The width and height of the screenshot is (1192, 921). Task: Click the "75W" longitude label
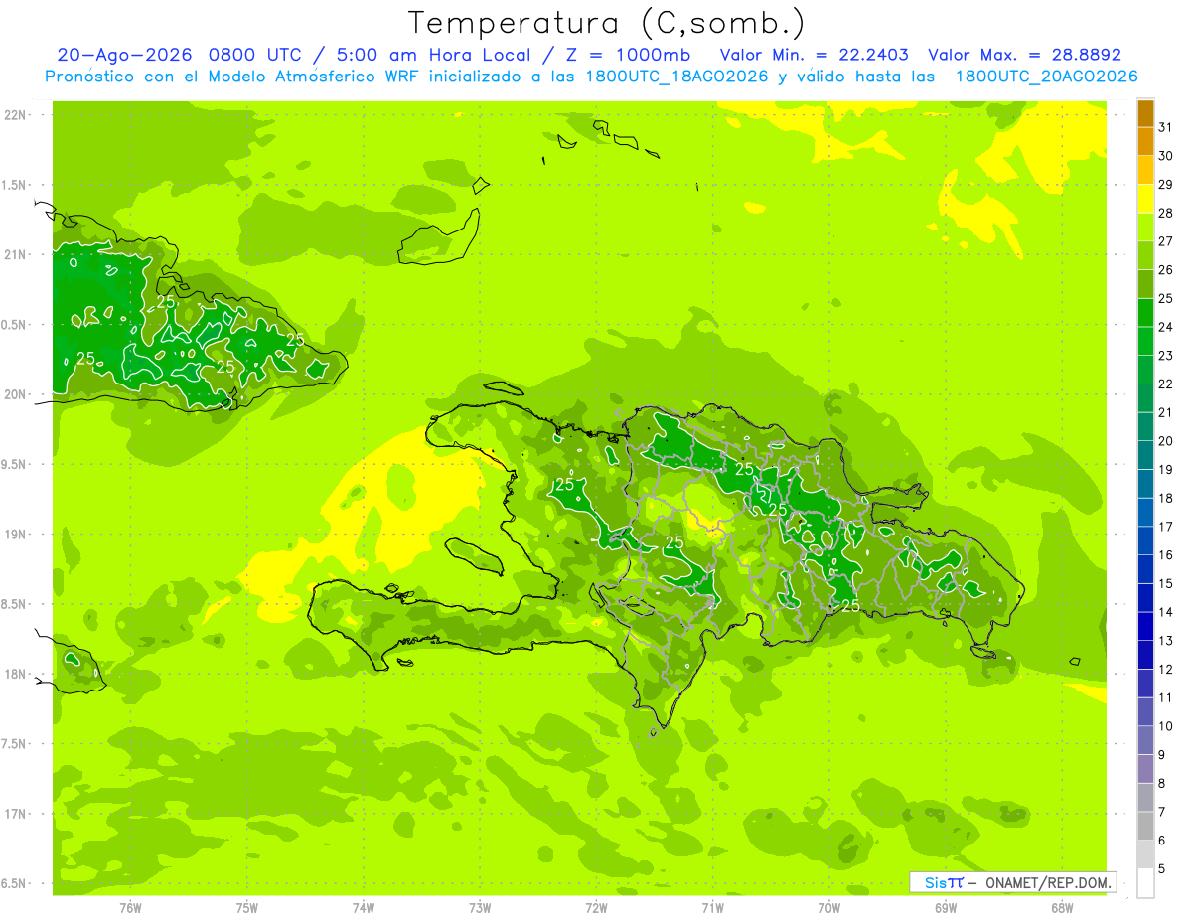(247, 907)
